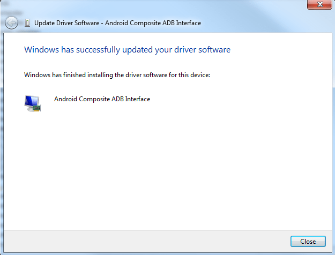Click the window's top title bar frame

click(x=161, y=5)
